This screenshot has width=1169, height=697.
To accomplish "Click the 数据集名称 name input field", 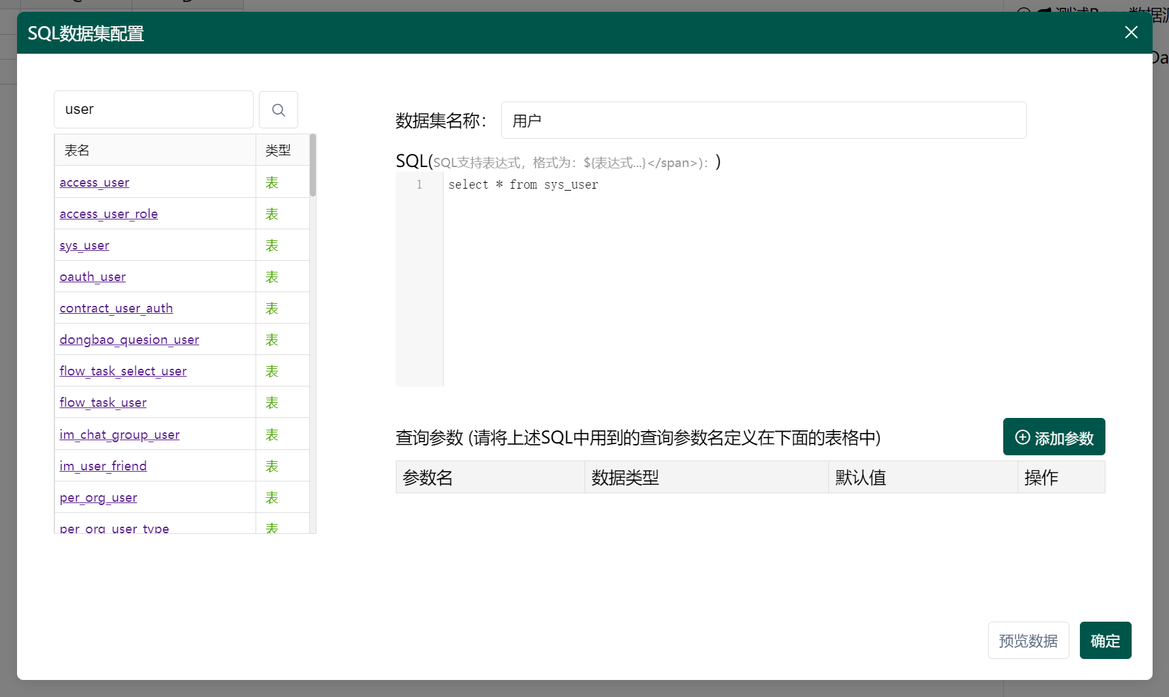I will tap(763, 121).
